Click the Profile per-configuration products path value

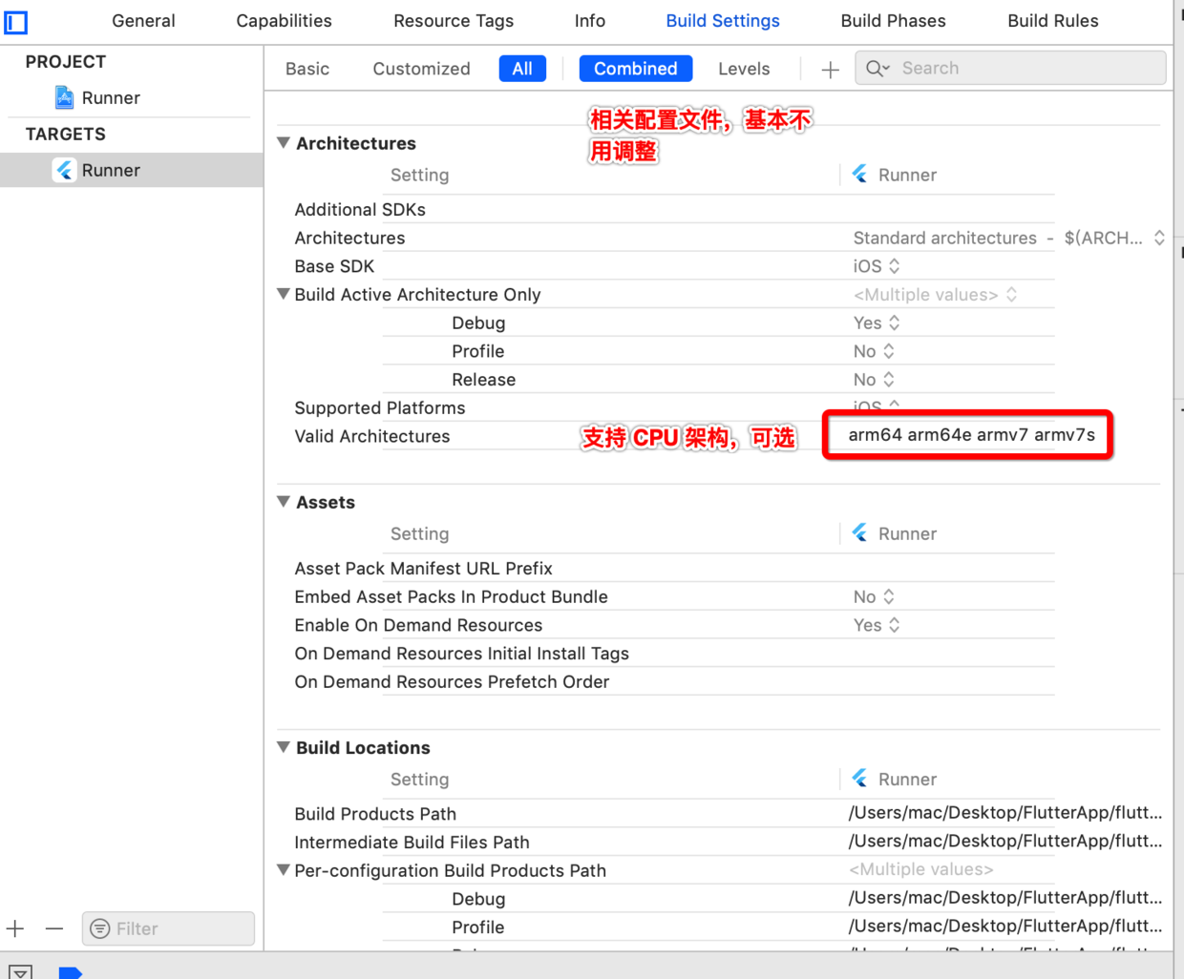click(1005, 927)
